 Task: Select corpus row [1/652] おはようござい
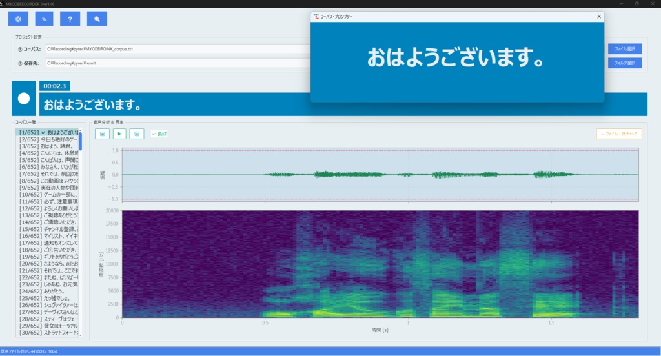pyautogui.click(x=47, y=132)
